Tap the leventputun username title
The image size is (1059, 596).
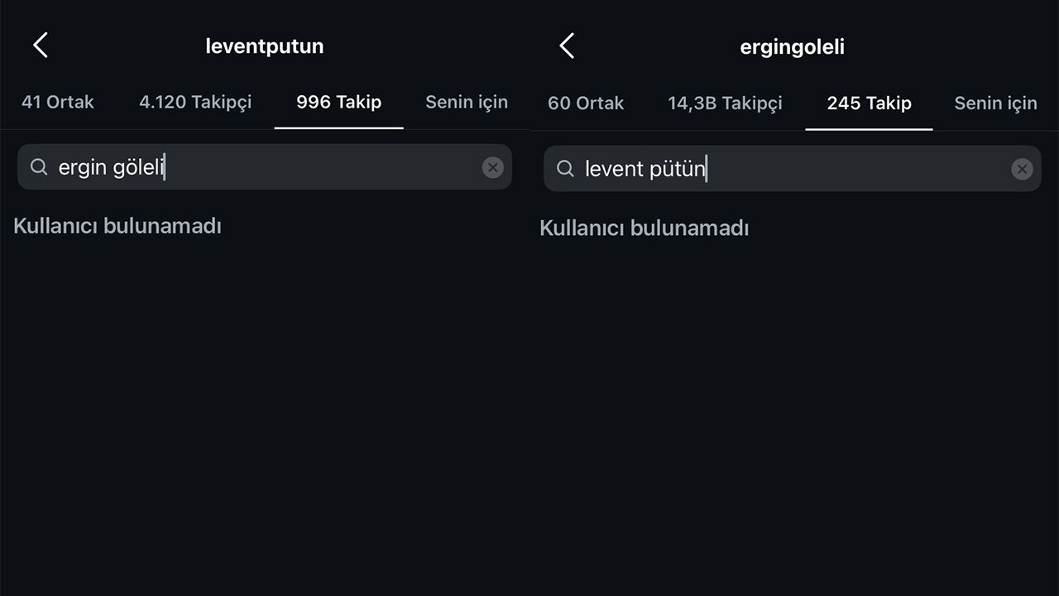click(265, 46)
